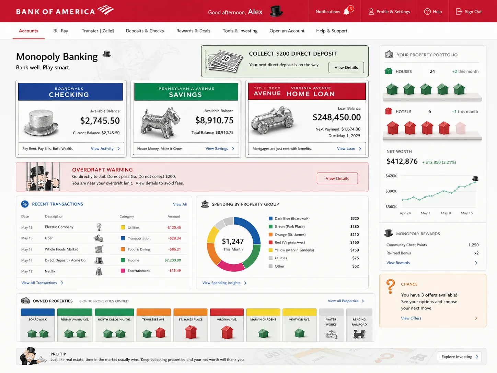
Task: Click the Red (Virginia Ave.) legend swatch
Action: point(271,242)
